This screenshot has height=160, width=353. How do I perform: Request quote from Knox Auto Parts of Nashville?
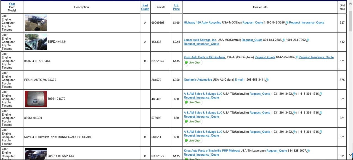coord(277,151)
